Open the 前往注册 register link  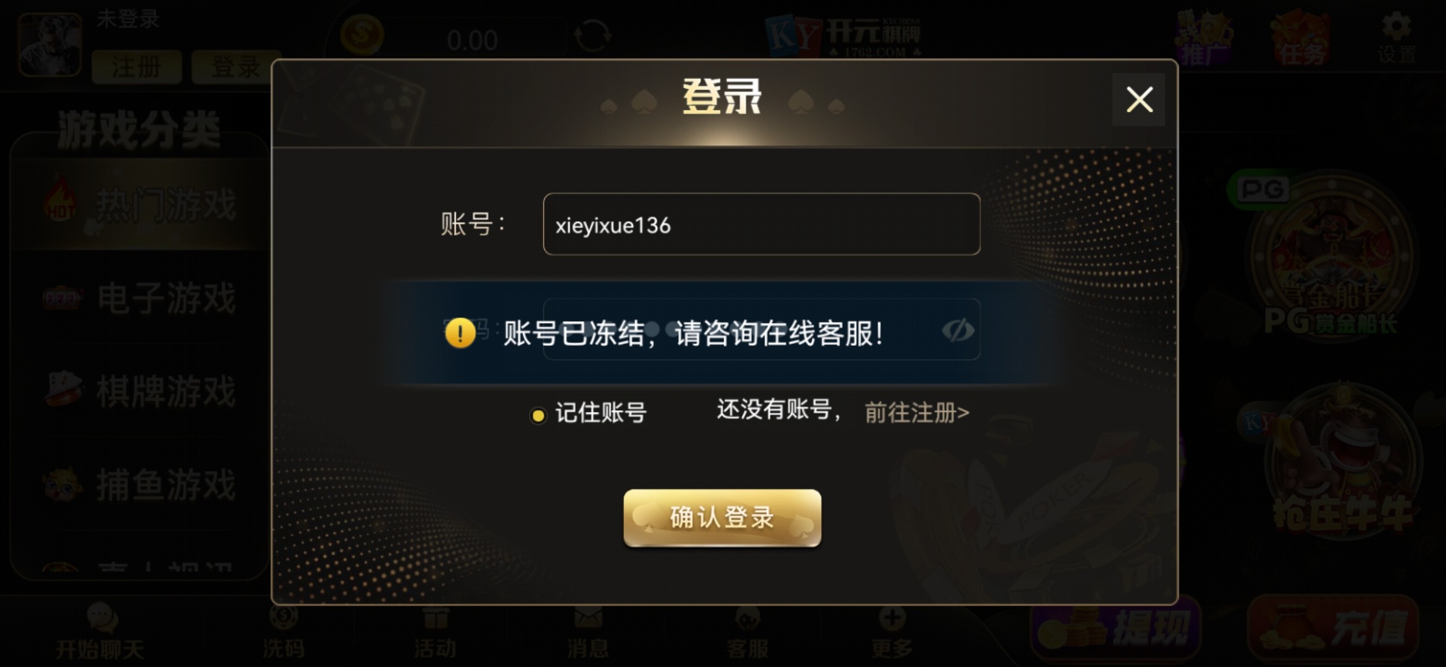point(916,413)
